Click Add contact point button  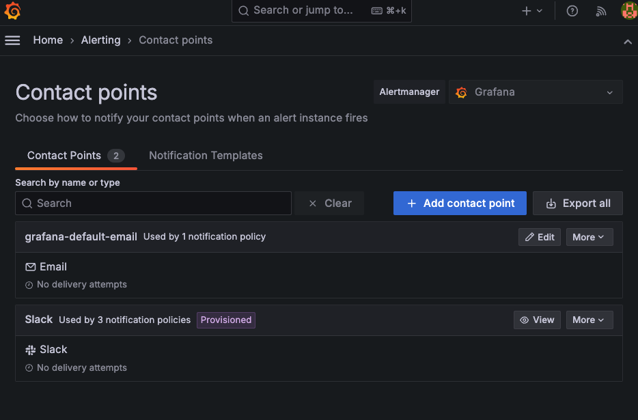[460, 203]
